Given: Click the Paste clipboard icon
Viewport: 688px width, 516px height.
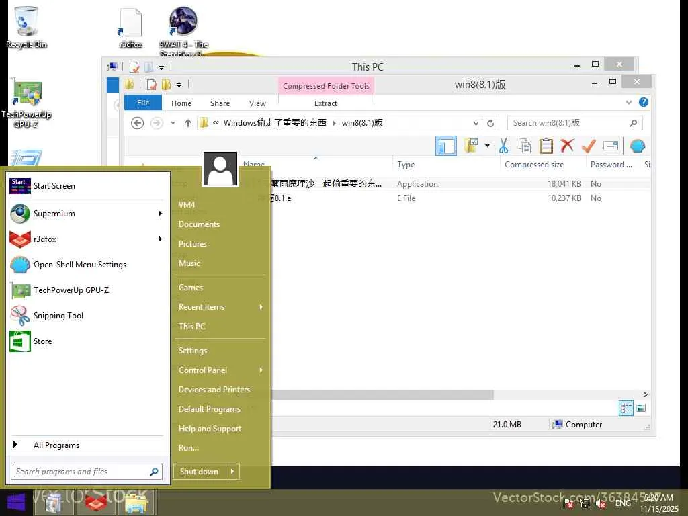Looking at the screenshot, I should pyautogui.click(x=546, y=146).
